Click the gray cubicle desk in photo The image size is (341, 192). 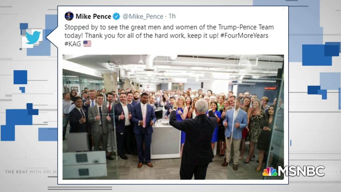point(165,139)
